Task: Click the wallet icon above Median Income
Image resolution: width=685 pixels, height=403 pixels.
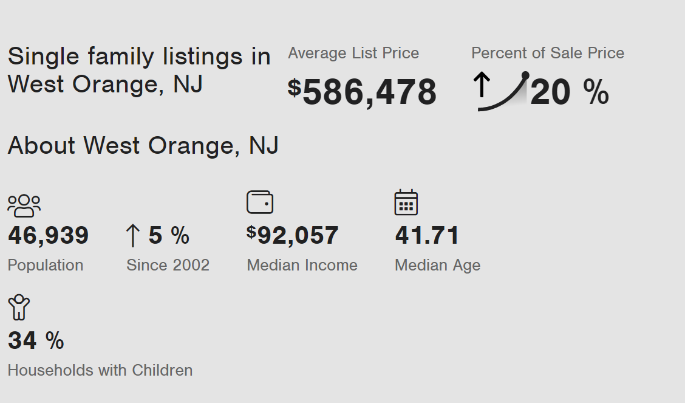Action: (x=260, y=202)
